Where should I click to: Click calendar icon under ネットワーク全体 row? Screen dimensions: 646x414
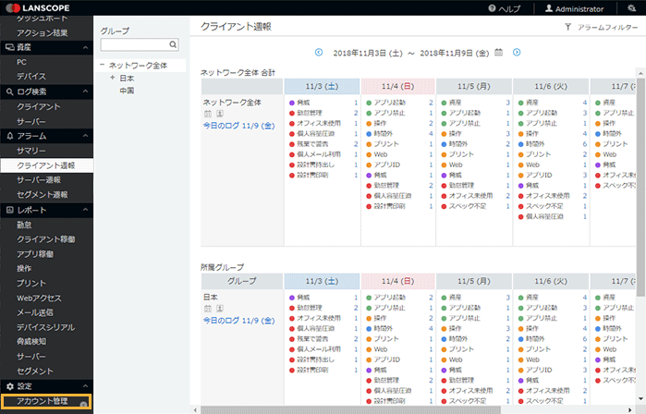click(x=207, y=114)
